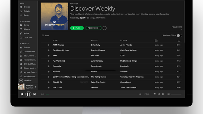The image size is (203, 114).
Task: Pause the current track
Action: [x=28, y=94]
